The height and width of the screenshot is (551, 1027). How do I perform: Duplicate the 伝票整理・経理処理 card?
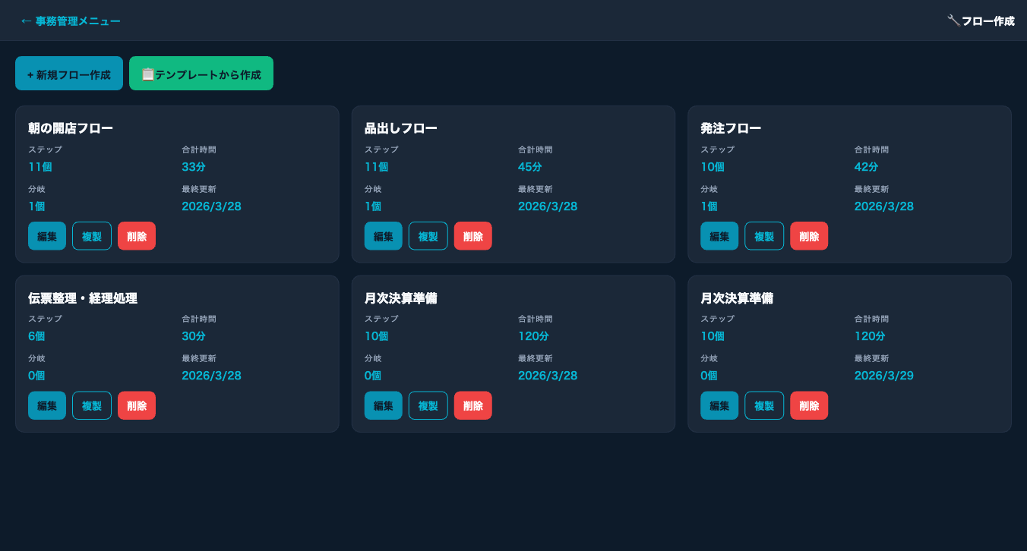click(x=92, y=405)
